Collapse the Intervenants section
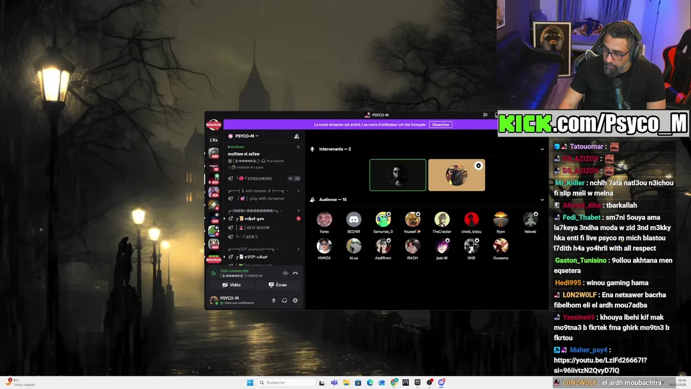This screenshot has height=389, width=691. pyautogui.click(x=542, y=149)
